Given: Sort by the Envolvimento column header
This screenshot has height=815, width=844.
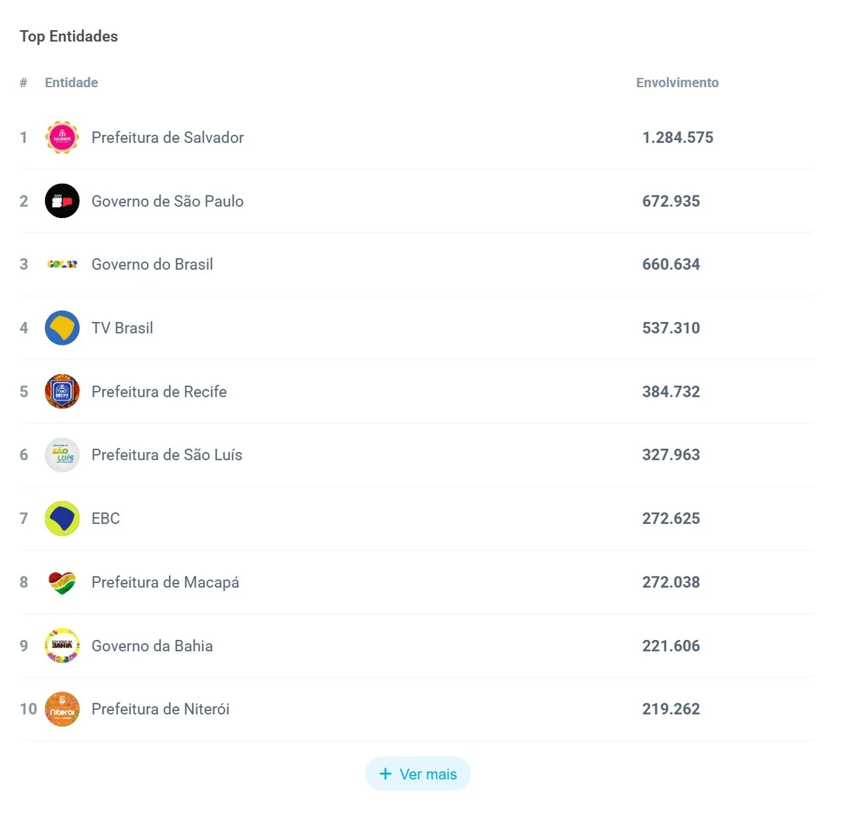Looking at the screenshot, I should pos(677,82).
